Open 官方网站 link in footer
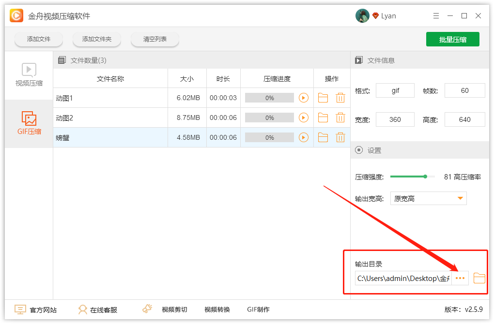 pos(36,310)
